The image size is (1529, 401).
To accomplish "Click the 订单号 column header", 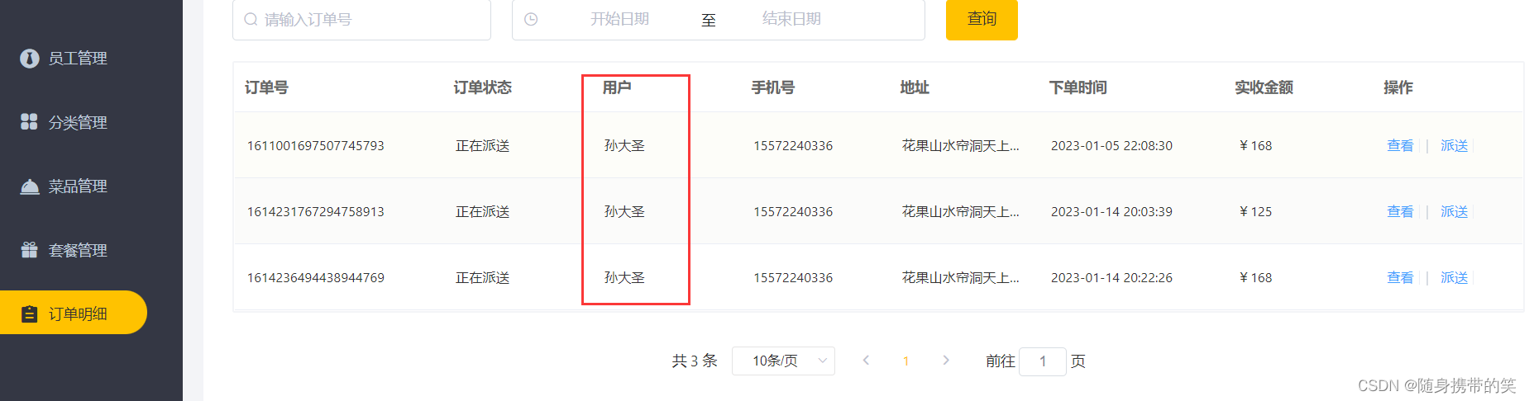I will (266, 87).
